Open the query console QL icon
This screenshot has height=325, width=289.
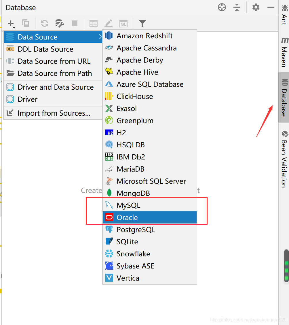[x=123, y=23]
